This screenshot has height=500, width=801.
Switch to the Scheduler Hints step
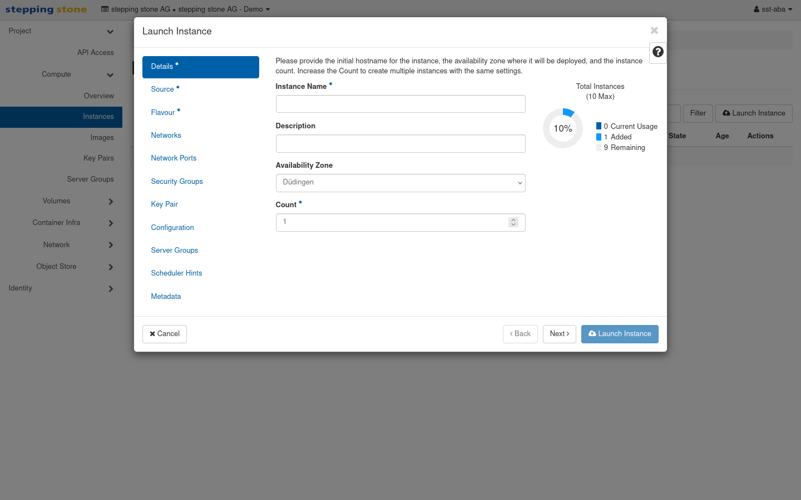coord(176,273)
